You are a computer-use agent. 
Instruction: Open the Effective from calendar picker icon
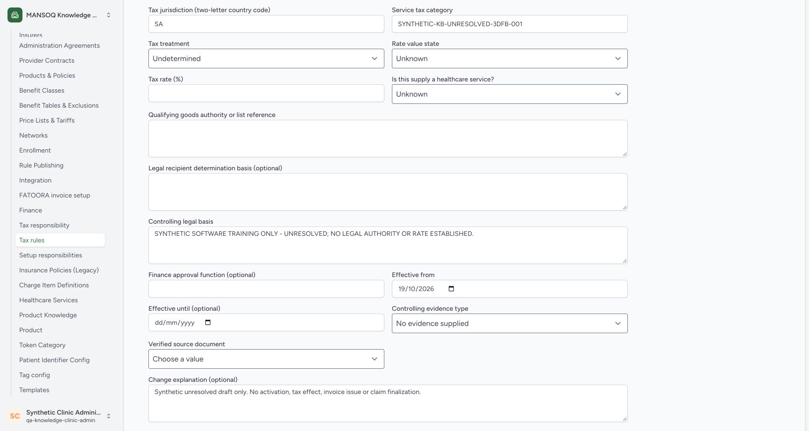[451, 289]
